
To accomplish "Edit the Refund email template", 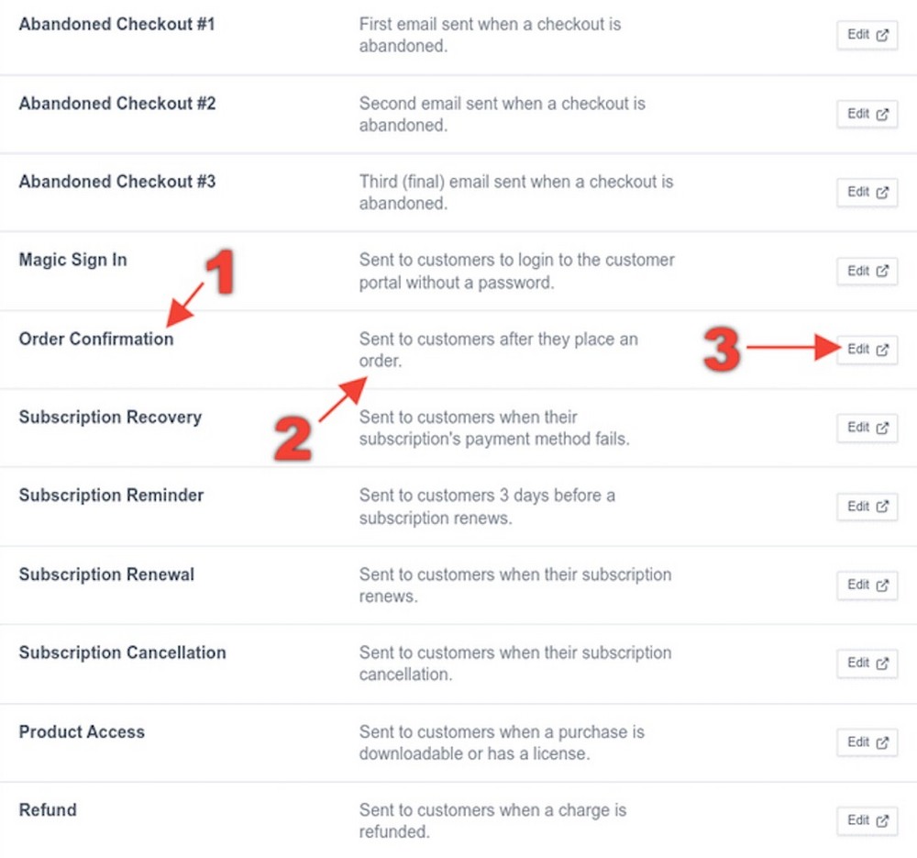I will point(866,820).
